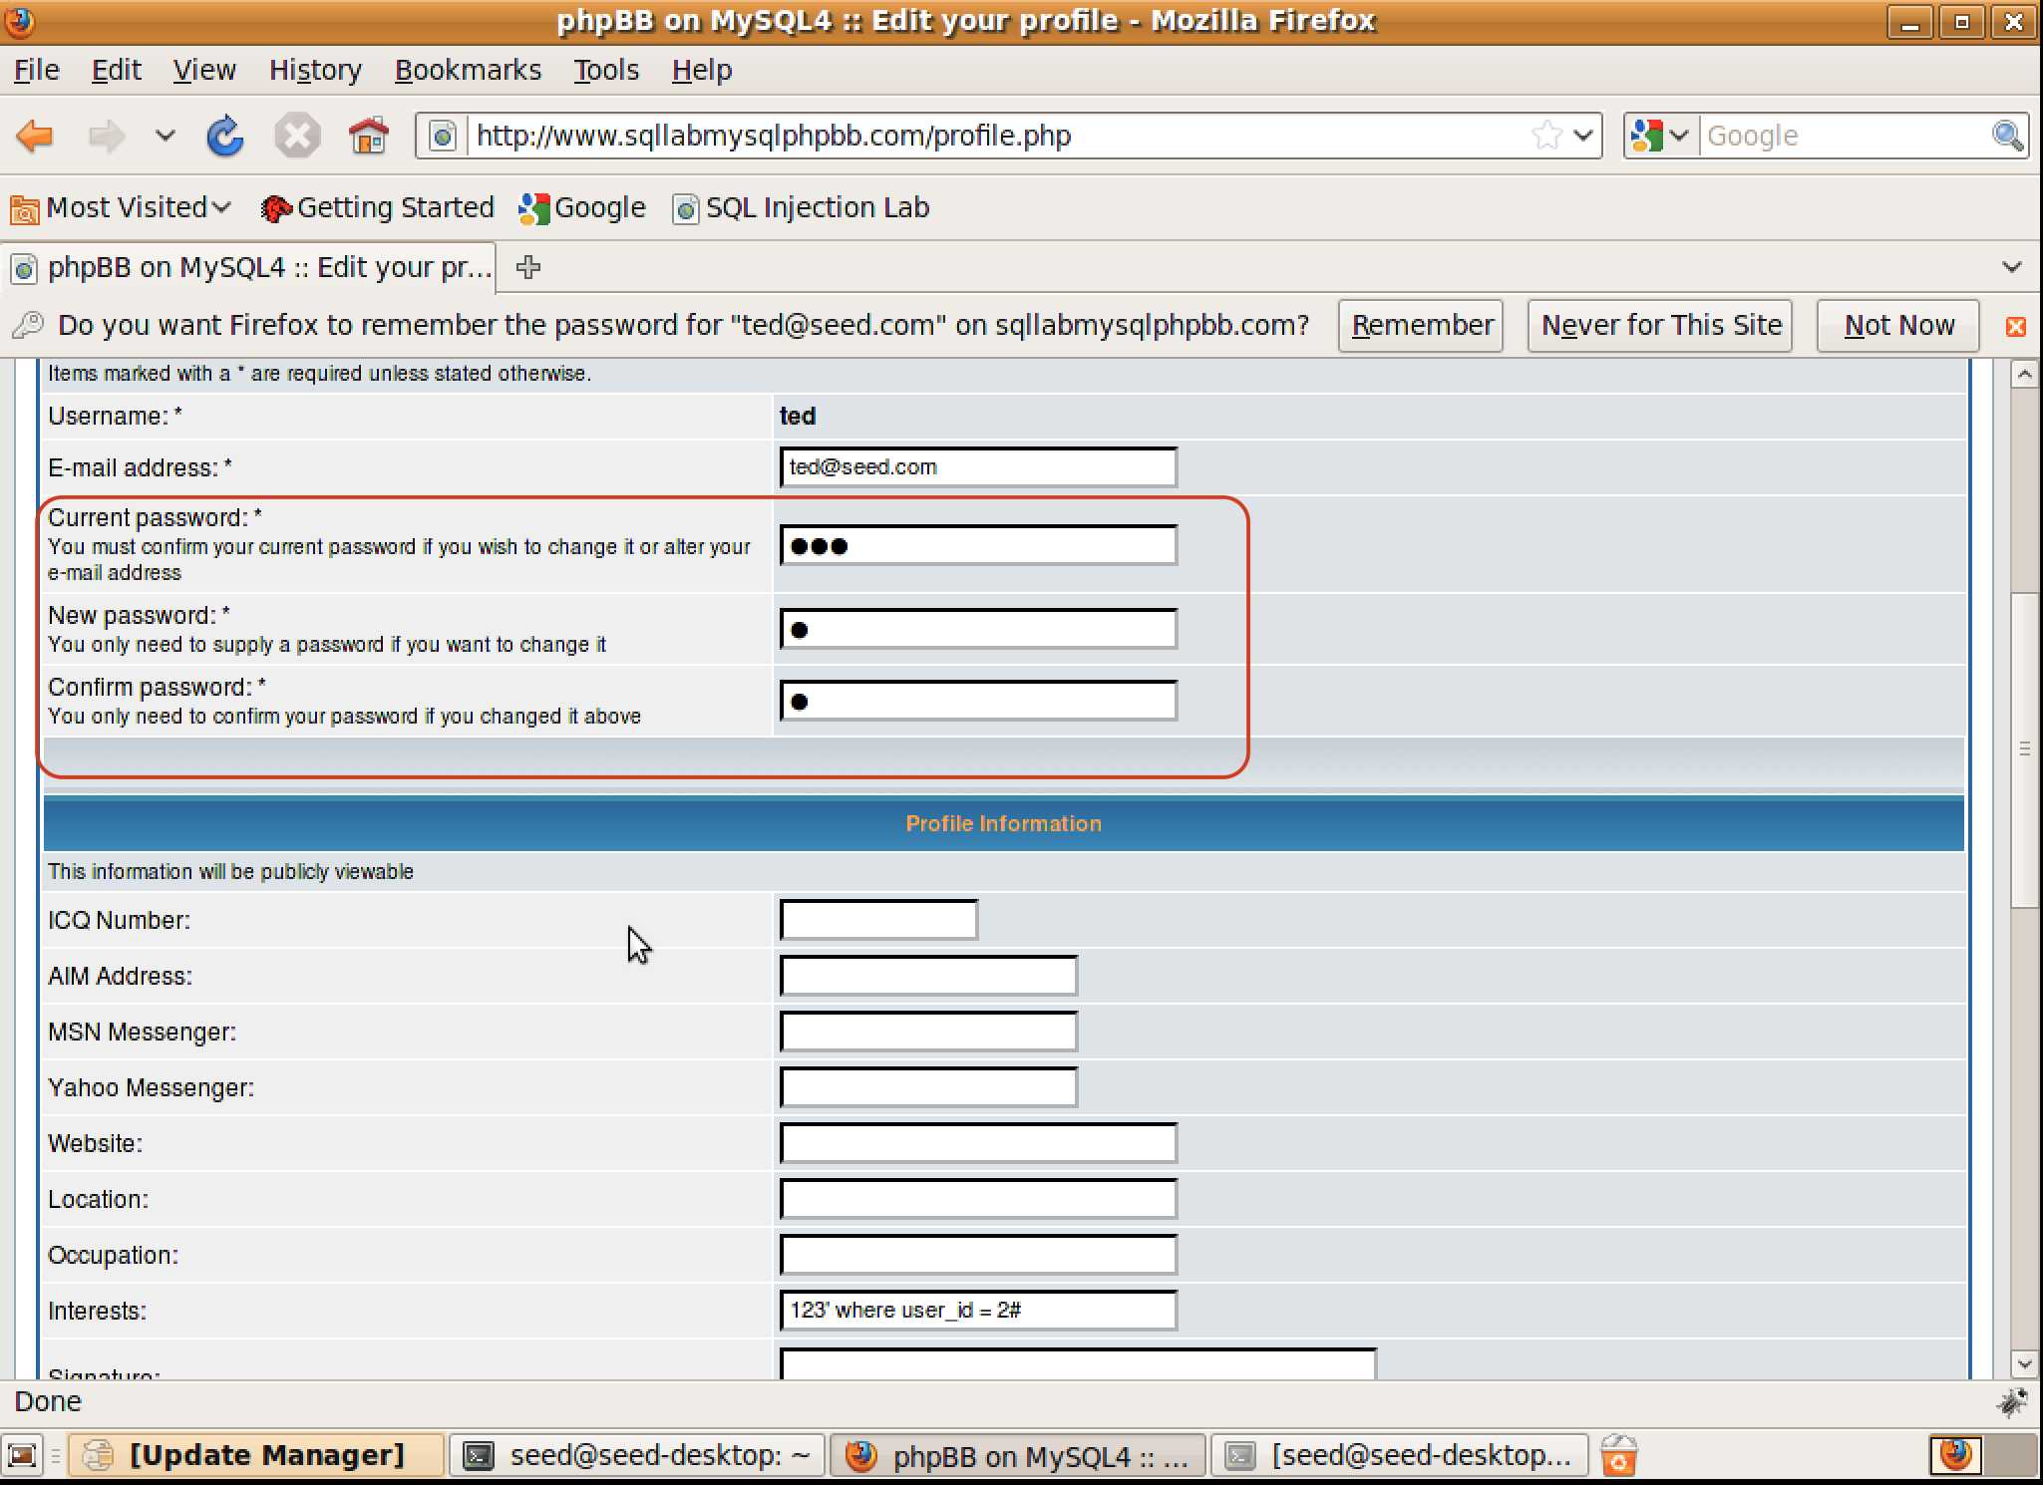Viewport: 2043px width, 1485px height.
Task: Click the Google search input field
Action: (x=1845, y=136)
